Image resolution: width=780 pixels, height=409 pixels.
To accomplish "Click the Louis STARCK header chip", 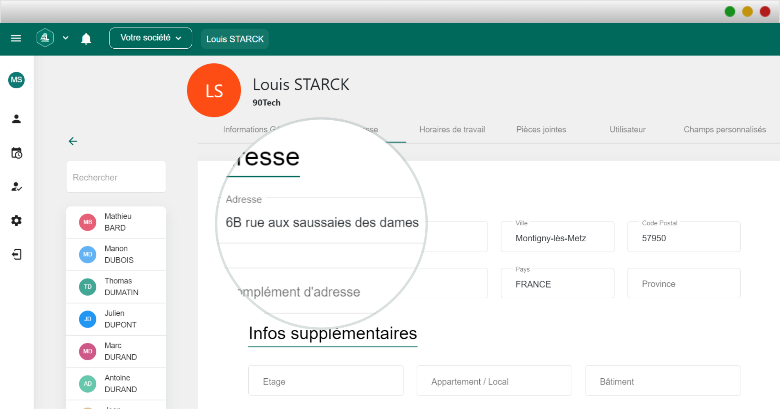I will coord(235,39).
